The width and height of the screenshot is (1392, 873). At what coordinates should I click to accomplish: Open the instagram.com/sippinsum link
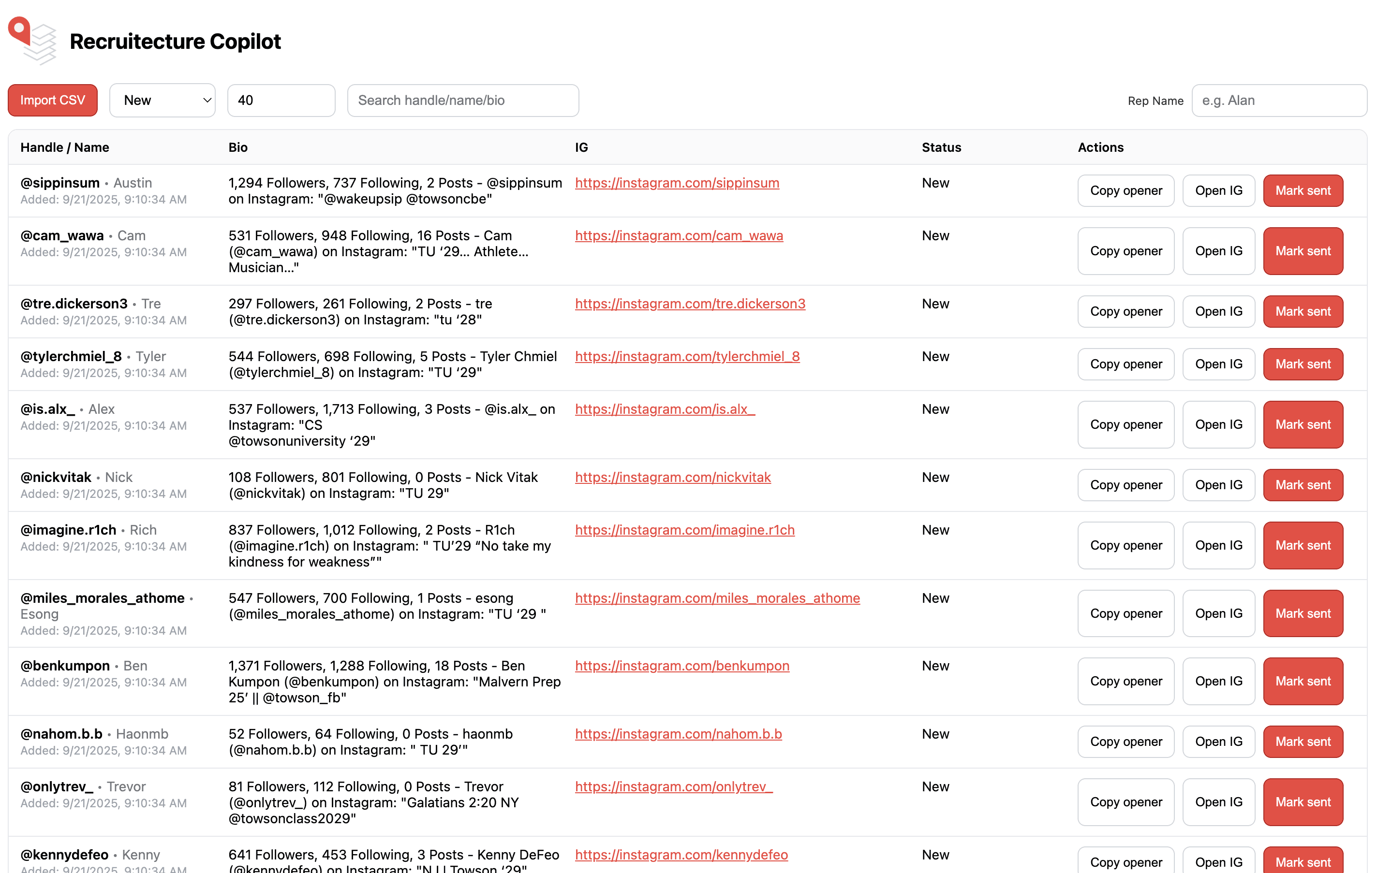677,183
